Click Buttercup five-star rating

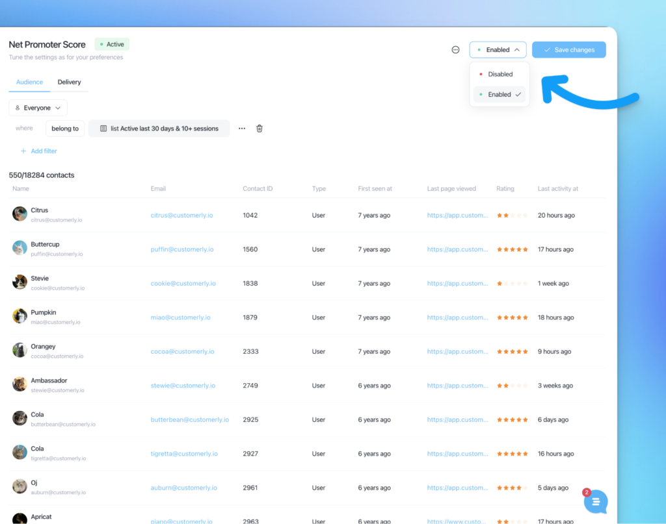pyautogui.click(x=513, y=249)
